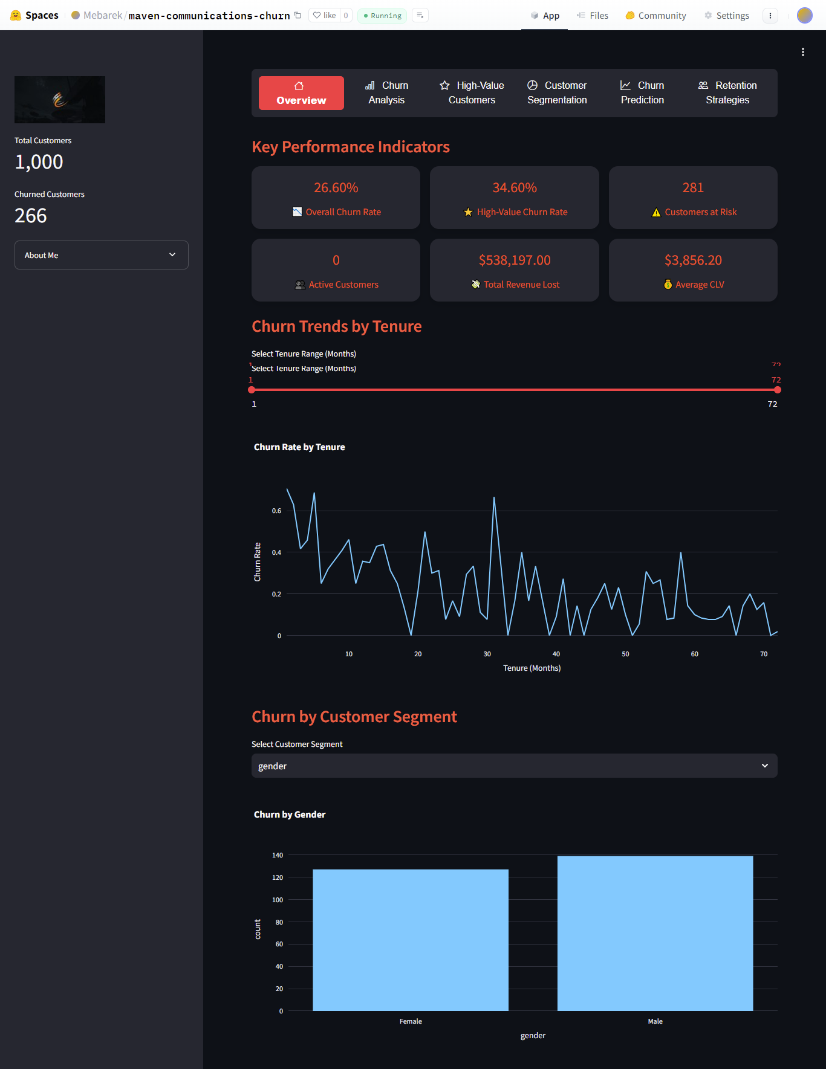Click the Churn Rate by Tenure chart title
Screen dimensions: 826x1069
(x=299, y=447)
